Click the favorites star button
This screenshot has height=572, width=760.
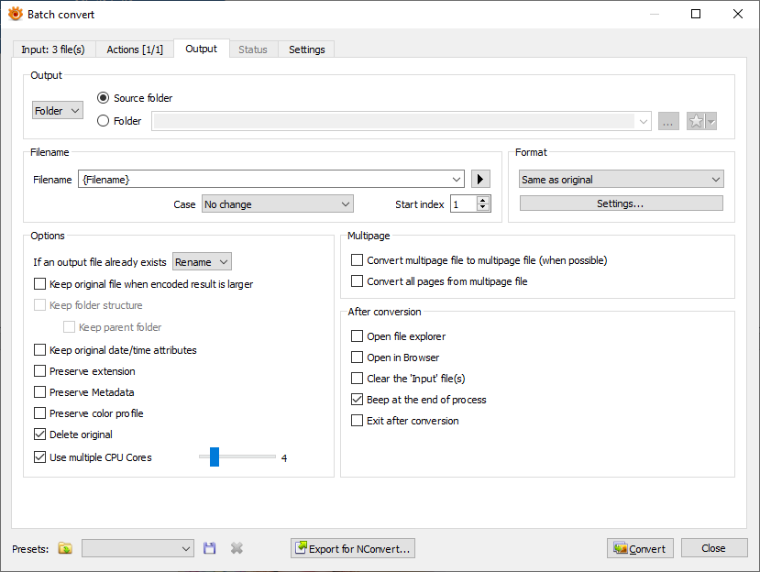coord(697,121)
